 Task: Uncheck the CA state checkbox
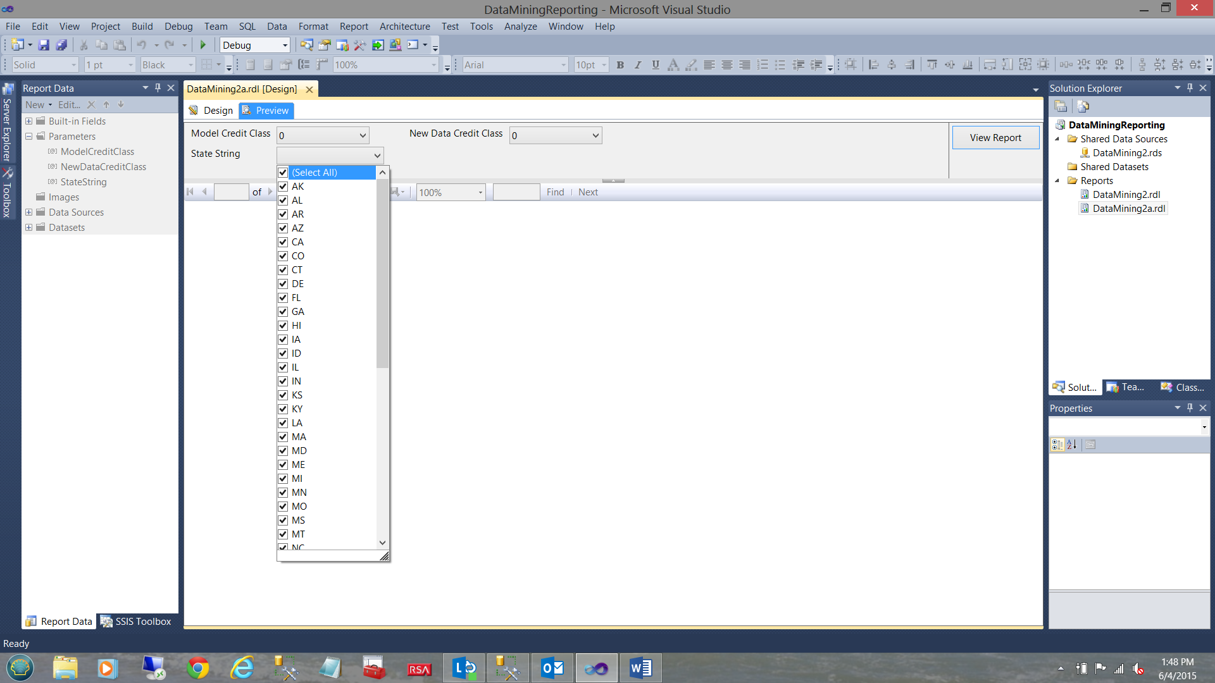click(x=283, y=242)
